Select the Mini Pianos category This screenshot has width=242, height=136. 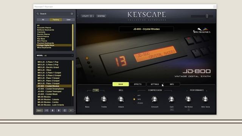click(x=54, y=41)
